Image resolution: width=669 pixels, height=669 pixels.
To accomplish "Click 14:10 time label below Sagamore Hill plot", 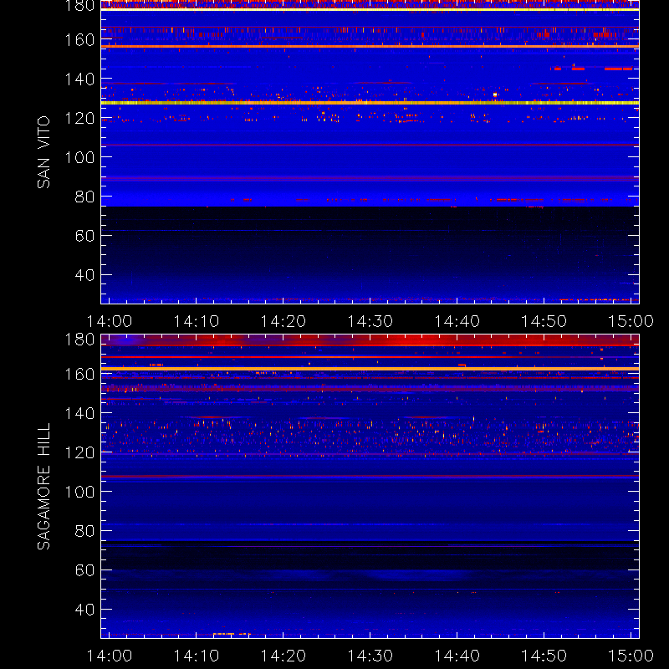I will point(197,656).
